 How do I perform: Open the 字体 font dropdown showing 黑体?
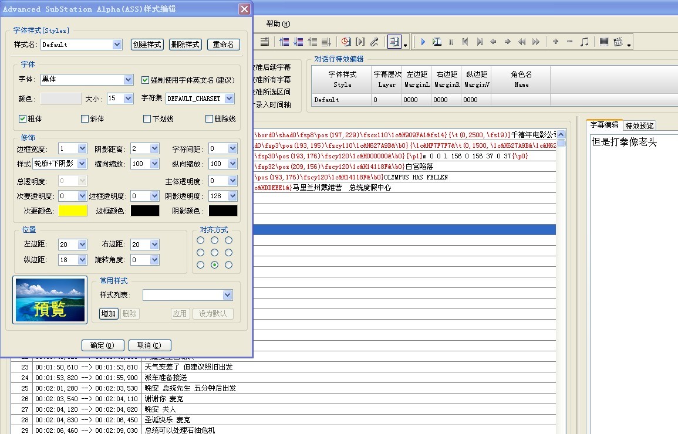pos(129,80)
